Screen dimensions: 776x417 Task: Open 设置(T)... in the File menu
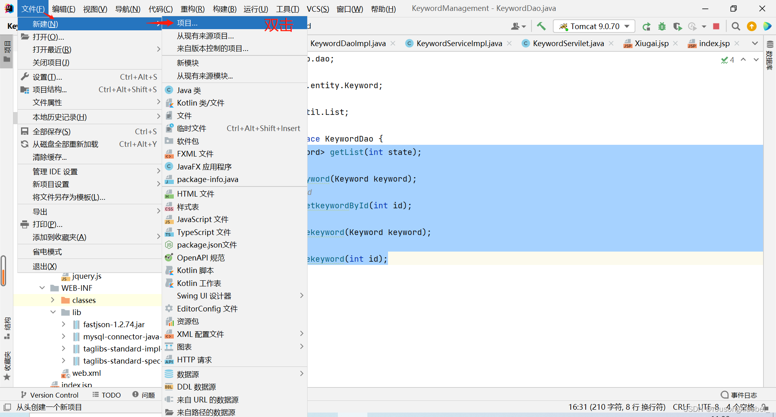[x=90, y=77]
